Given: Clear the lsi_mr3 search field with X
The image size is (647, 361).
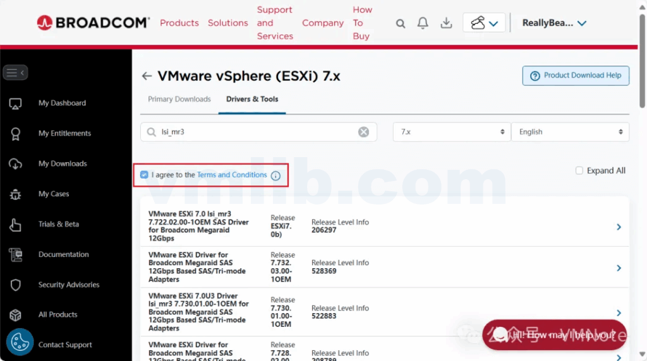Looking at the screenshot, I should point(364,132).
